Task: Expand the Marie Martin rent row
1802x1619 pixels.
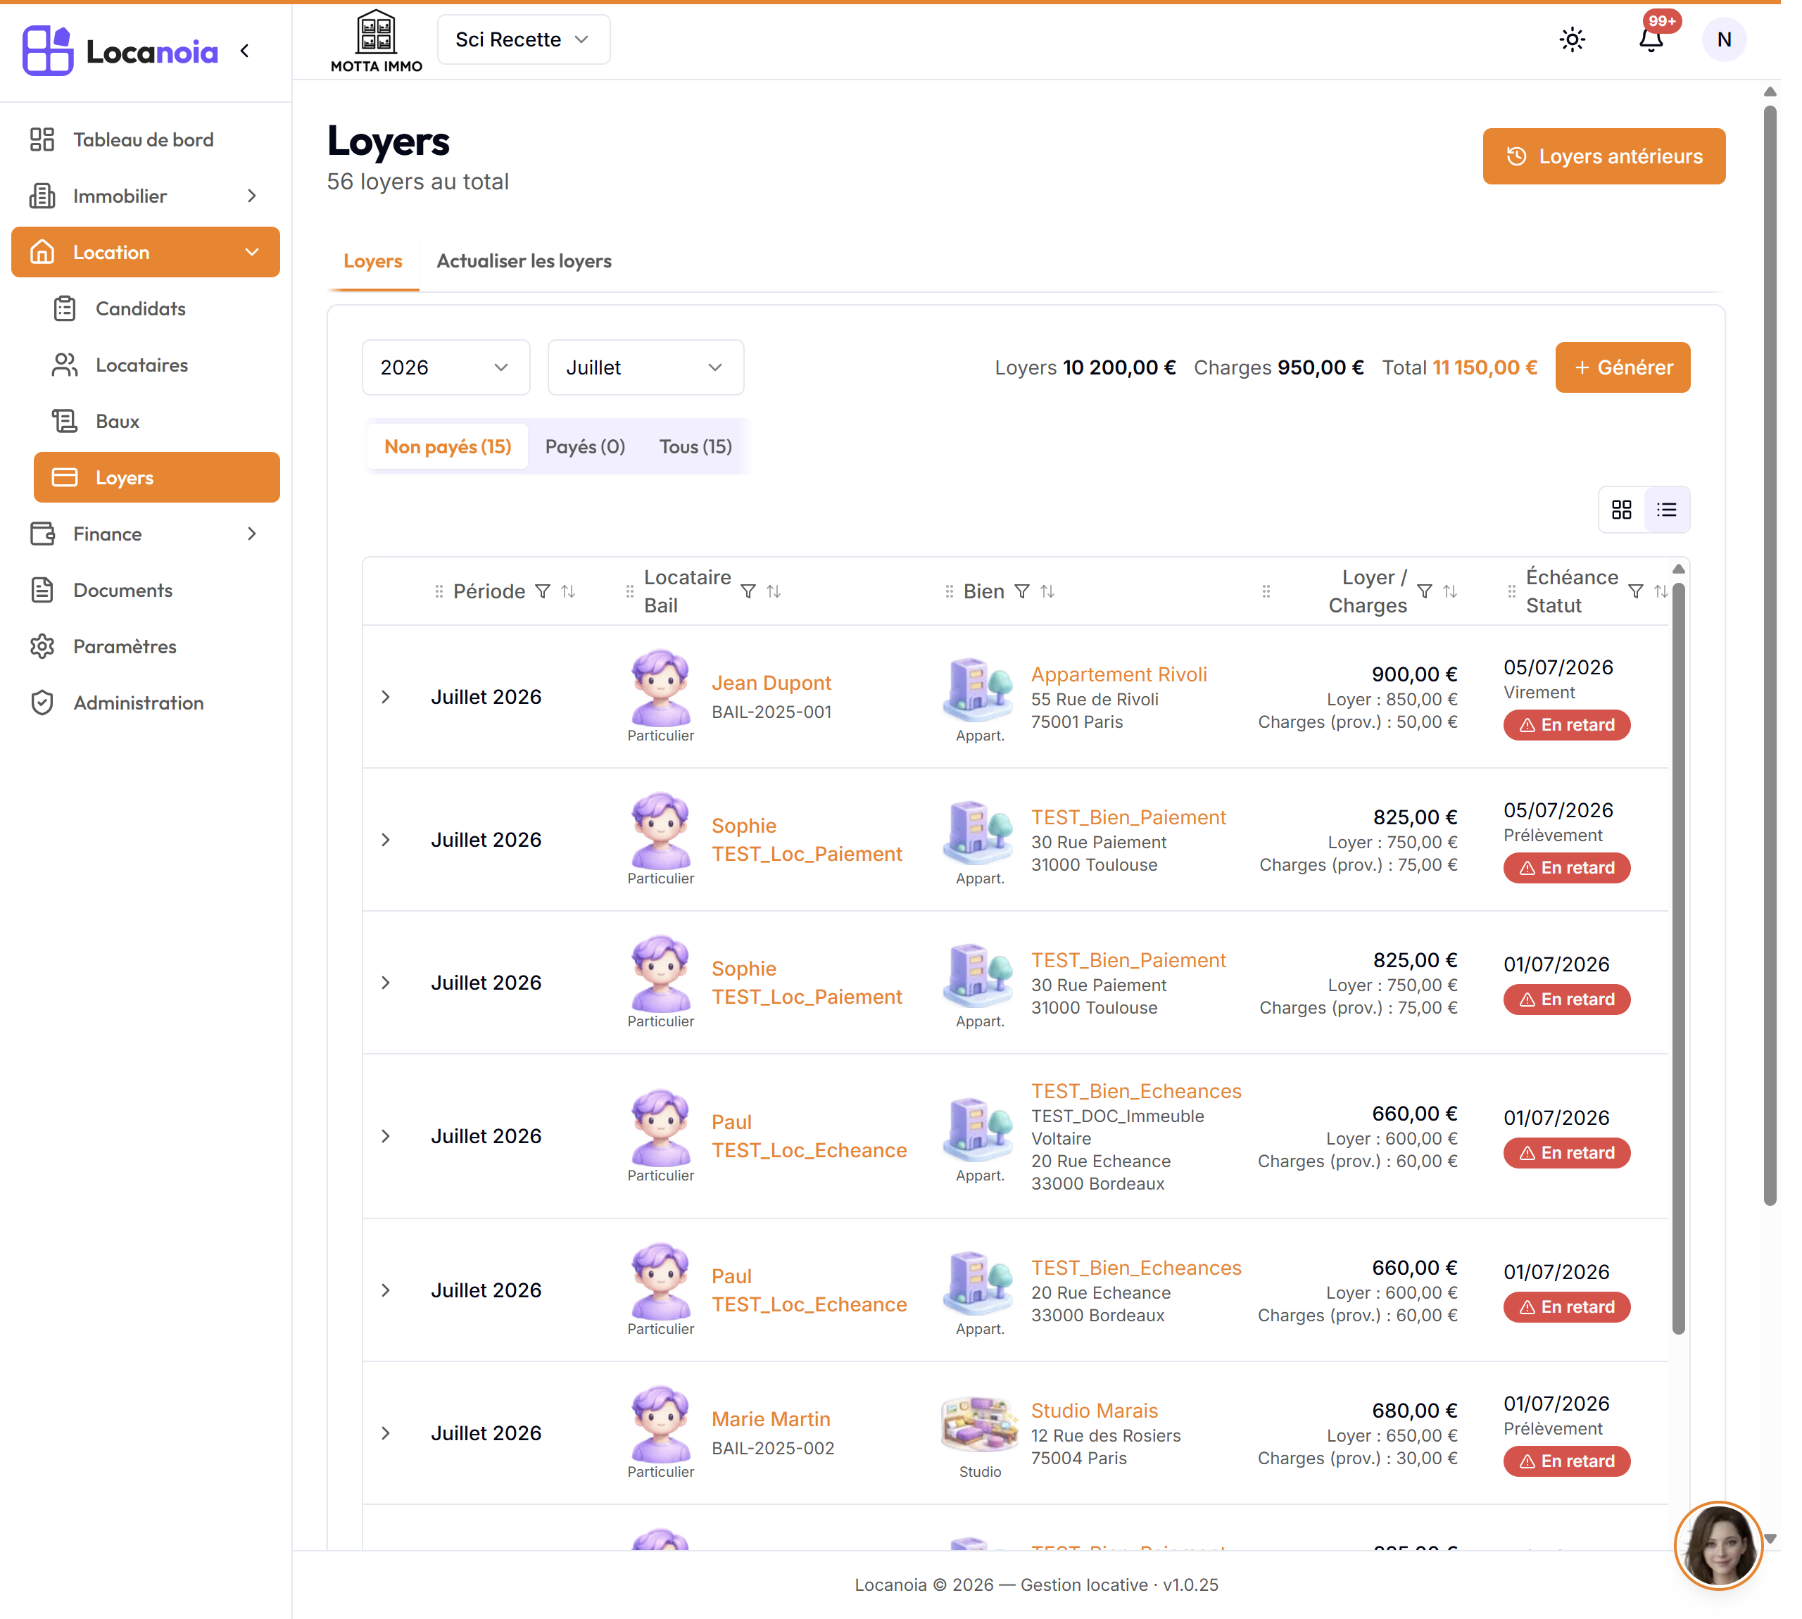Action: point(386,1434)
